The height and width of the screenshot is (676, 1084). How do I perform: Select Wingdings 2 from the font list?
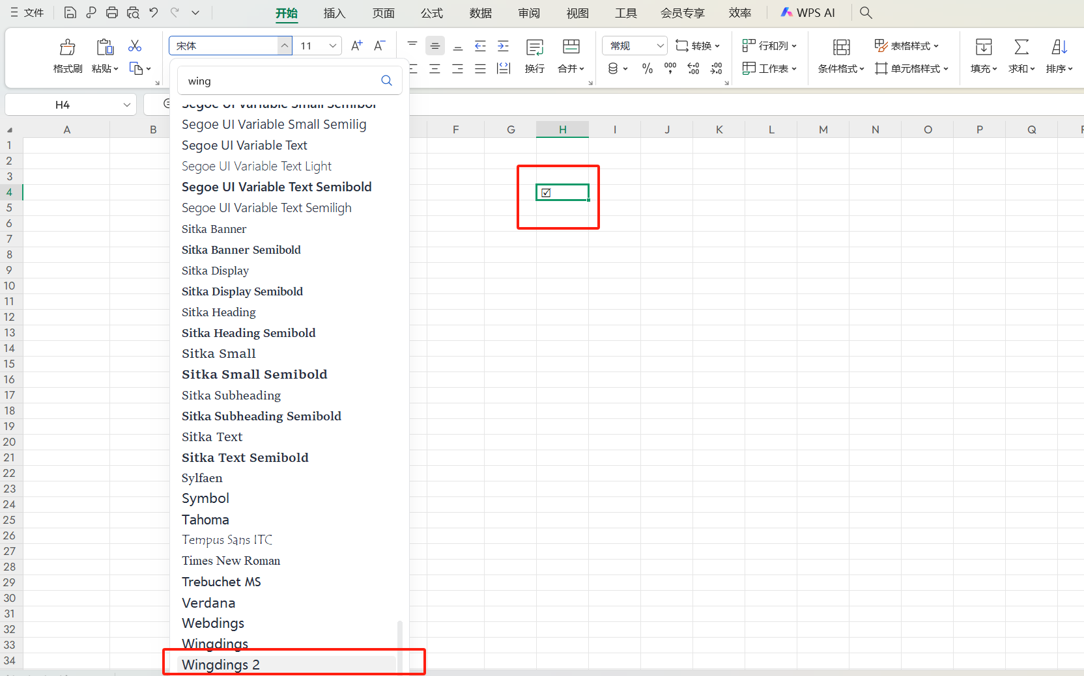point(221,664)
